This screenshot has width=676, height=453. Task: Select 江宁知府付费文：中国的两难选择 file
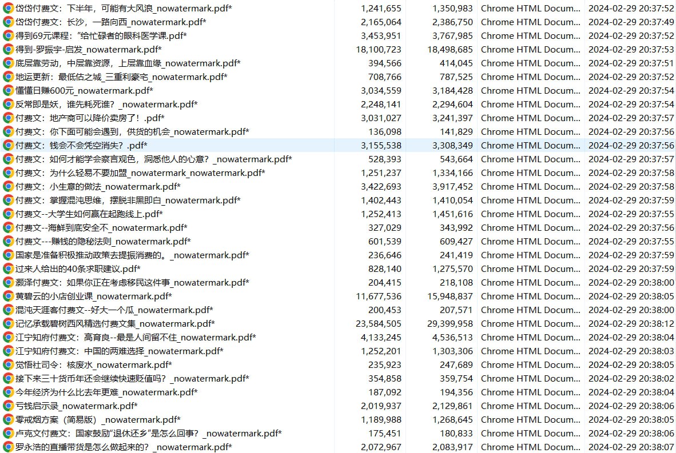tap(119, 351)
